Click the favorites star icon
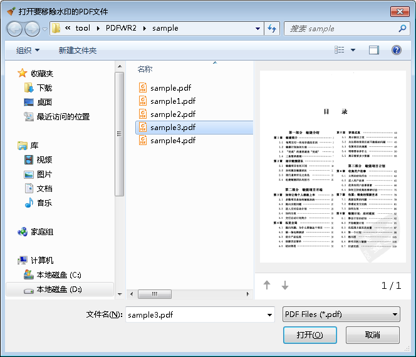Viewport: 416px width, 357px height. [23, 73]
